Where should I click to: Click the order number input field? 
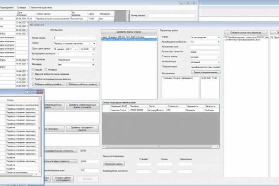(x=74, y=38)
